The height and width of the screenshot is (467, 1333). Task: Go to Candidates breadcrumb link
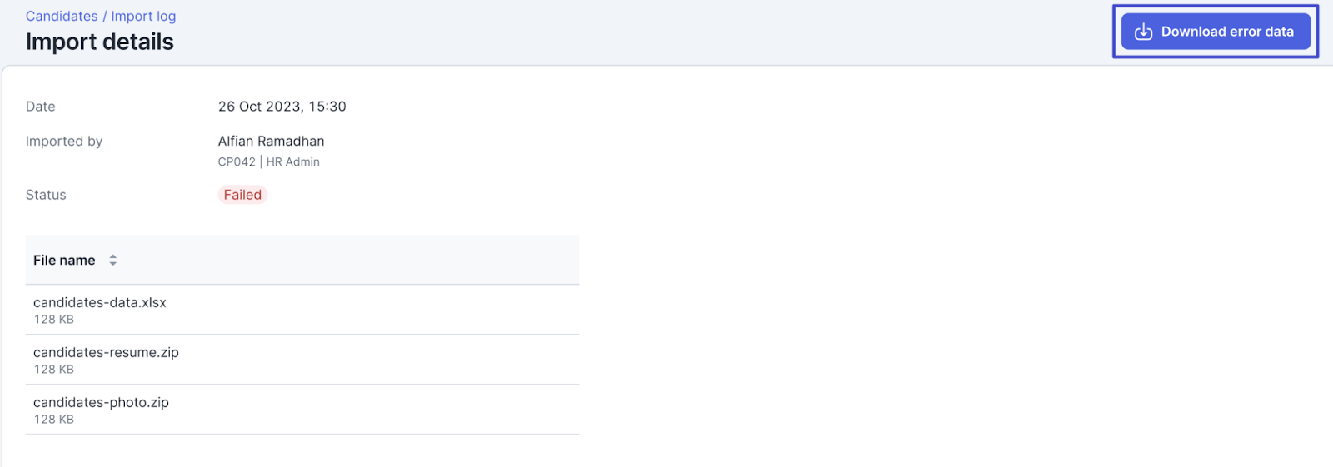pos(62,17)
